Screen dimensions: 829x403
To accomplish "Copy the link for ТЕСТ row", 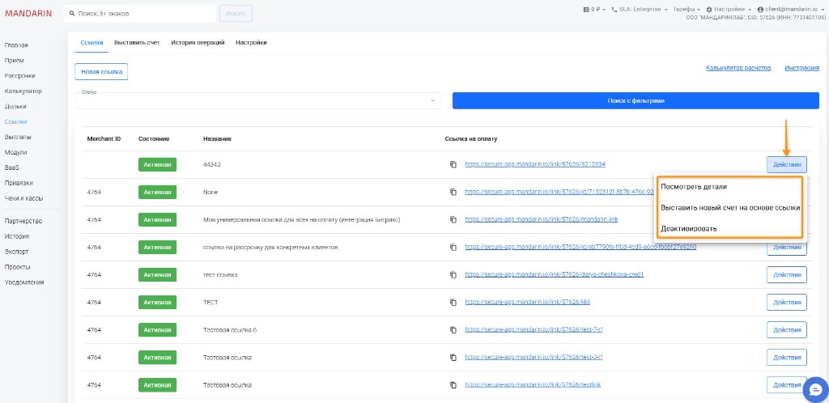I will coord(453,302).
